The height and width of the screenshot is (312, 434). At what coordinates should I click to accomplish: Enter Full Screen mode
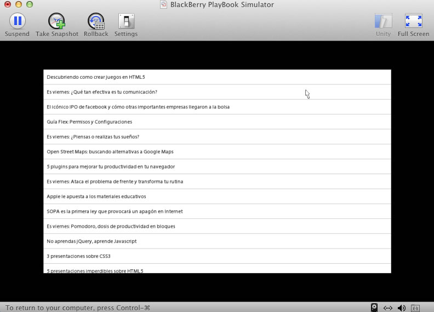(x=414, y=25)
